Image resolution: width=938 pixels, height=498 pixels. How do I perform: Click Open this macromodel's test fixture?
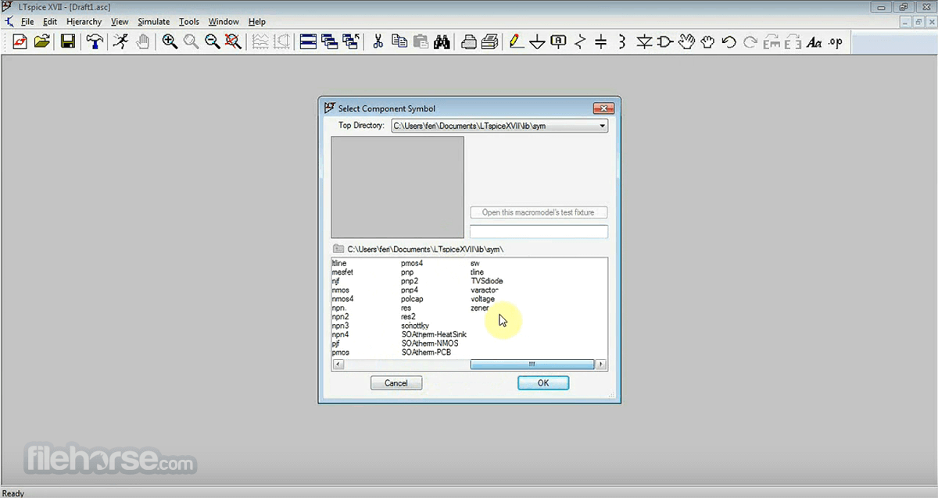tap(539, 212)
